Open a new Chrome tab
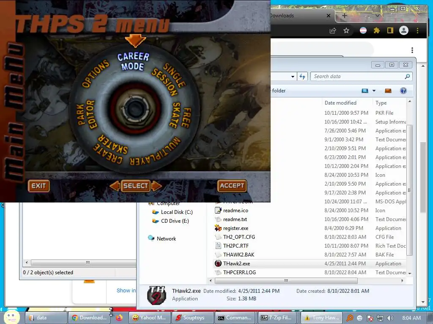Screen dimensions: 433x324 (x=344, y=16)
